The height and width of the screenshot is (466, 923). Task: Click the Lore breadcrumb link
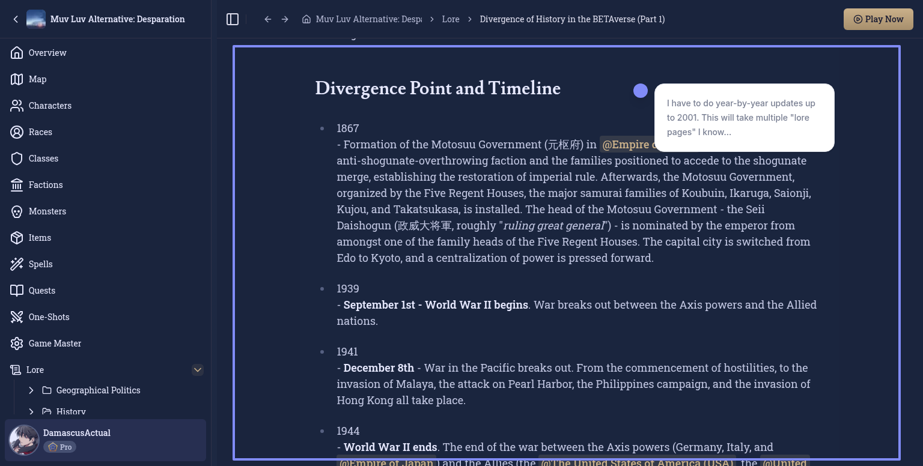pos(450,19)
